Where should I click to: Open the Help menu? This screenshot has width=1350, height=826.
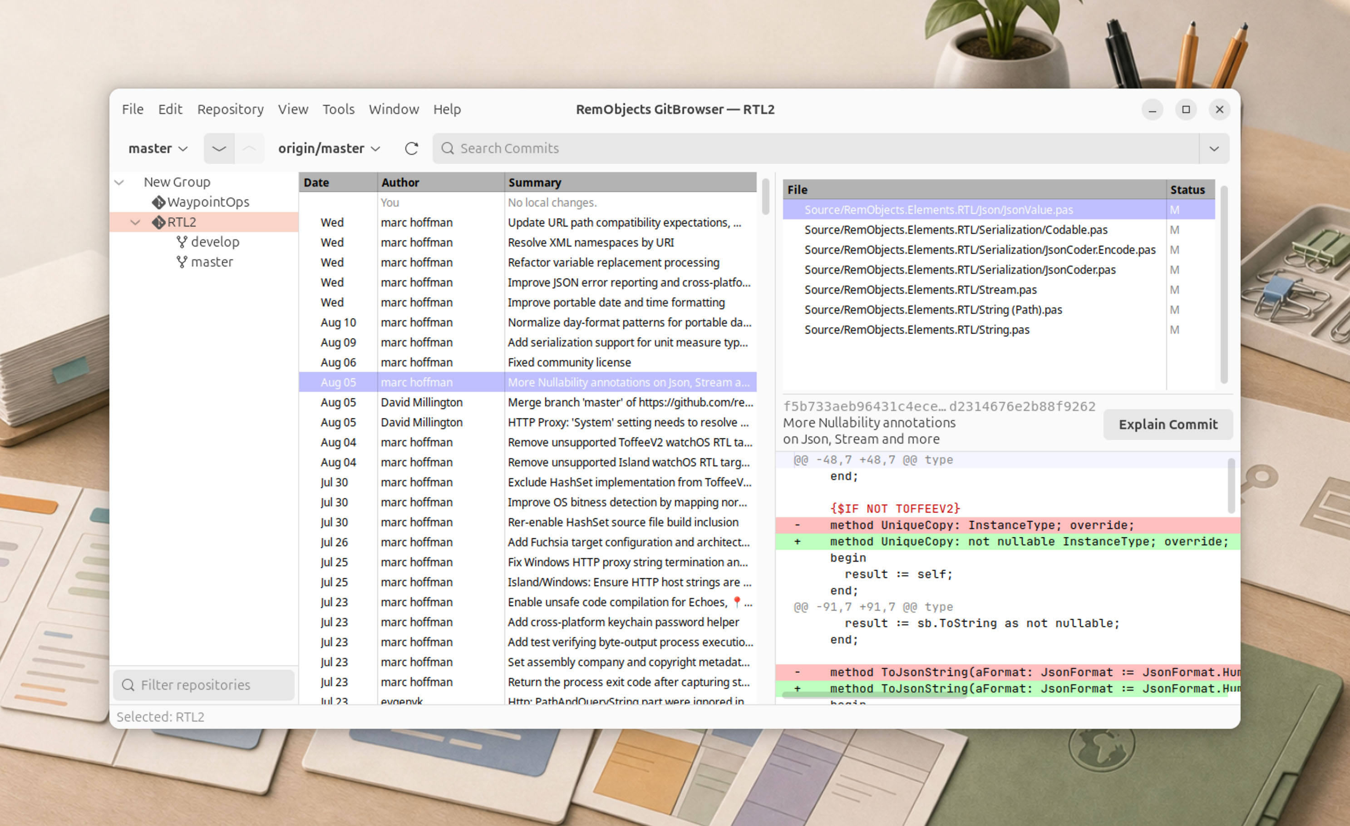coord(447,109)
